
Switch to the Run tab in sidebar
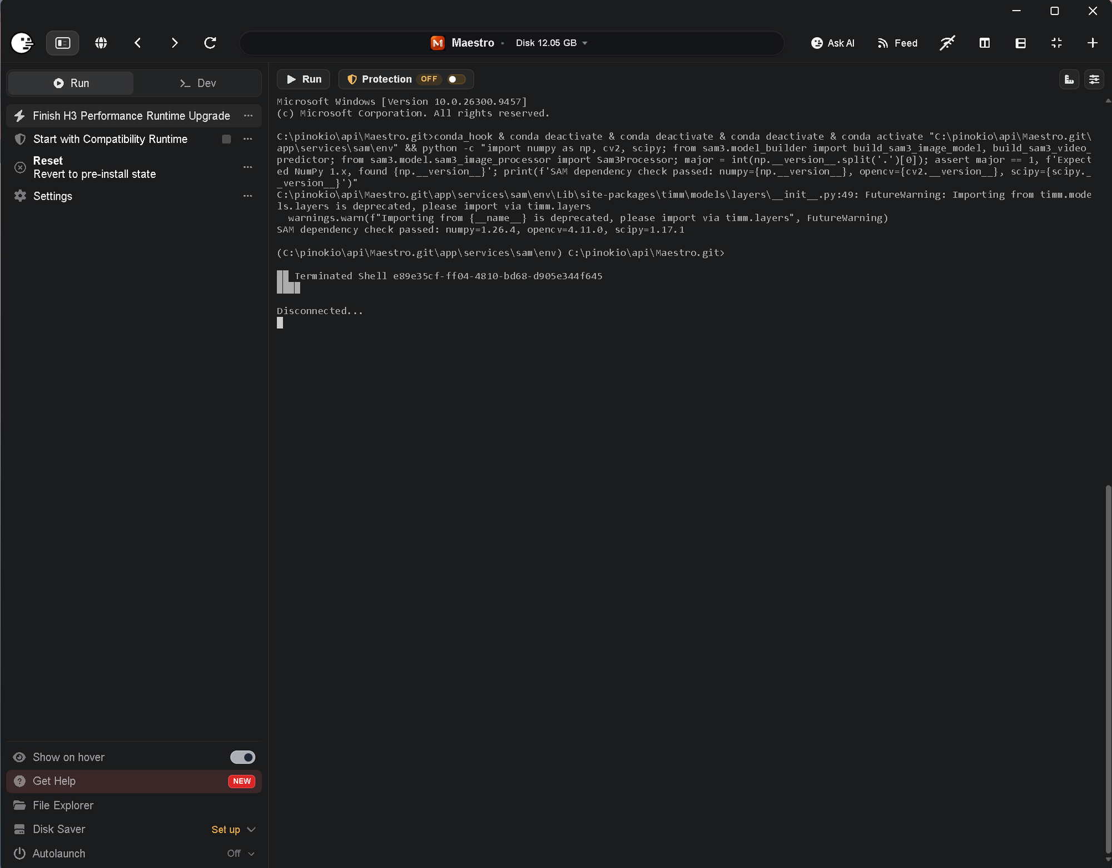[71, 83]
